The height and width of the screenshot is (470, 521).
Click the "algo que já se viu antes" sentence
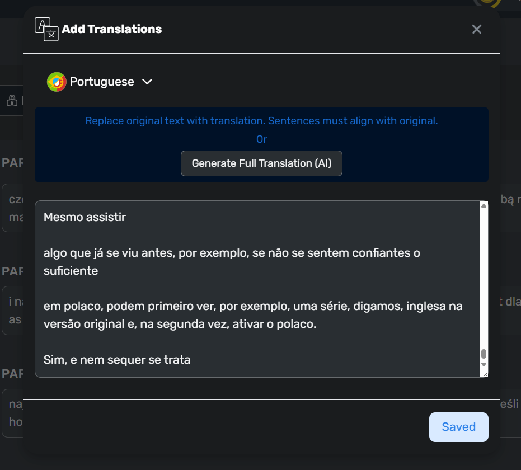coord(232,262)
